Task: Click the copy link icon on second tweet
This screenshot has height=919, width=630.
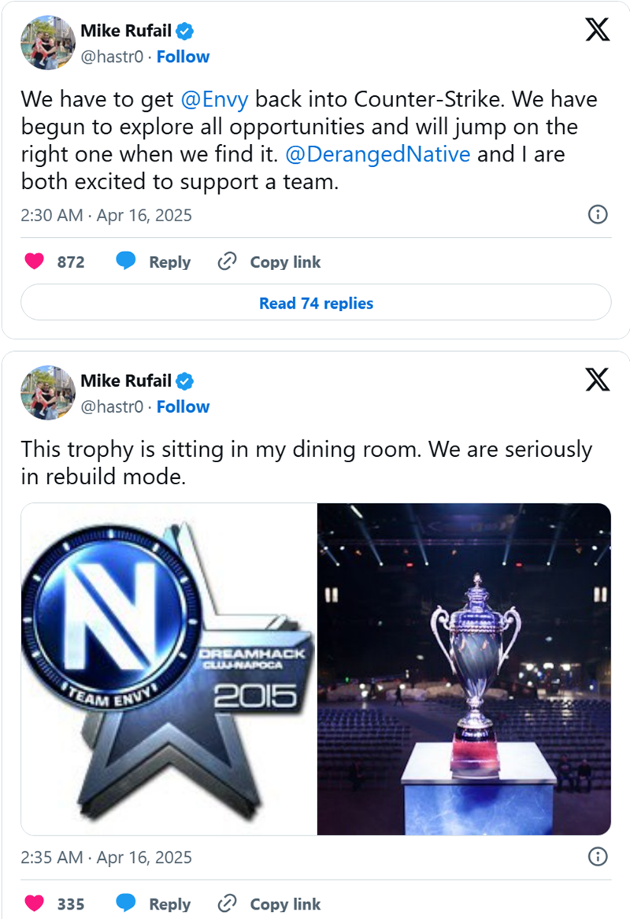Action: pyautogui.click(x=227, y=904)
